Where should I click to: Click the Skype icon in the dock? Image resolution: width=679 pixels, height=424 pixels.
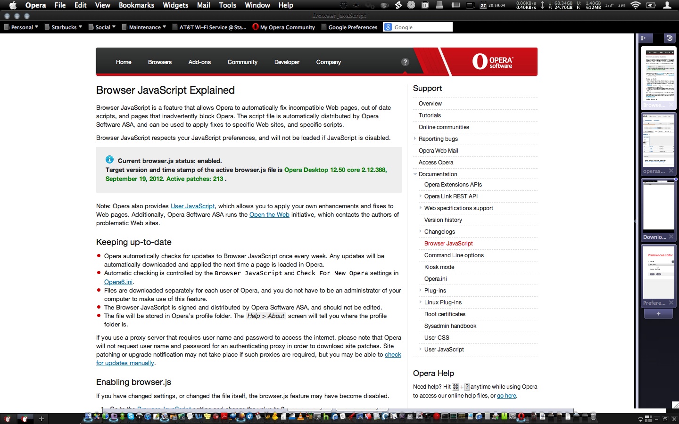(131, 416)
